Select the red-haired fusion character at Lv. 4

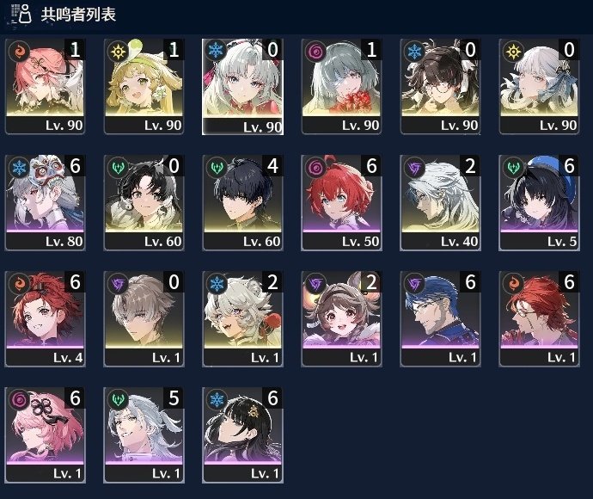pos(45,319)
